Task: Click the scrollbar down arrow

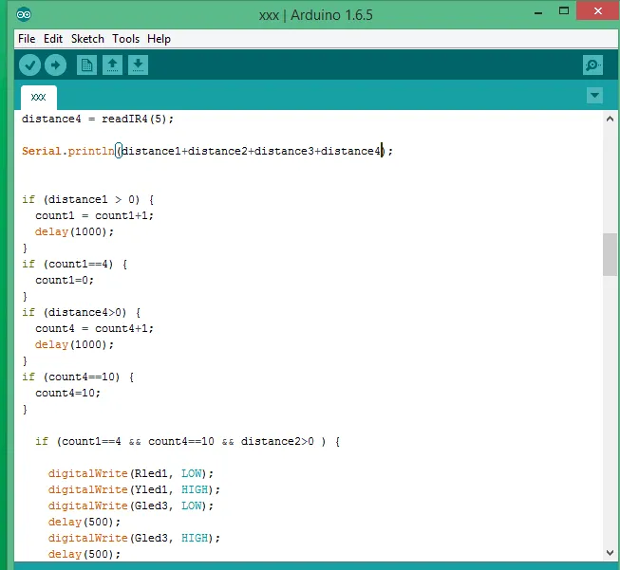Action: click(610, 553)
